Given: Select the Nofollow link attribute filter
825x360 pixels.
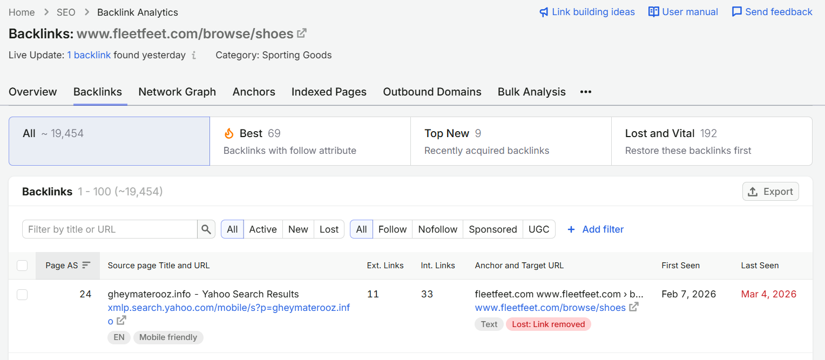Looking at the screenshot, I should click(438, 229).
